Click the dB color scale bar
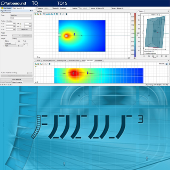This screenshot has width=170, height=170. coord(135,35)
